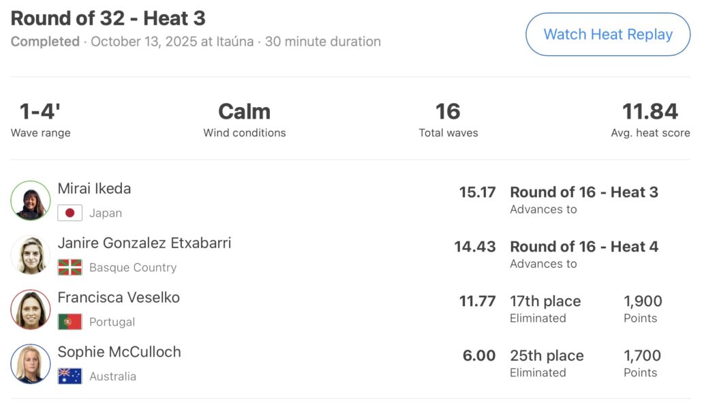Viewport: 702px width, 403px height.
Task: Click the Portugal flag icon
Action: (x=70, y=322)
